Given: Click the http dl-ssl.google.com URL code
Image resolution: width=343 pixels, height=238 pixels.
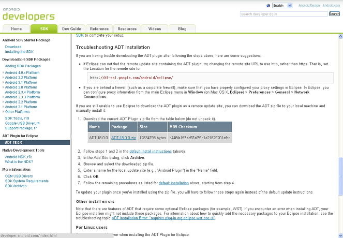Looking at the screenshot, I should pyautogui.click(x=132, y=78).
